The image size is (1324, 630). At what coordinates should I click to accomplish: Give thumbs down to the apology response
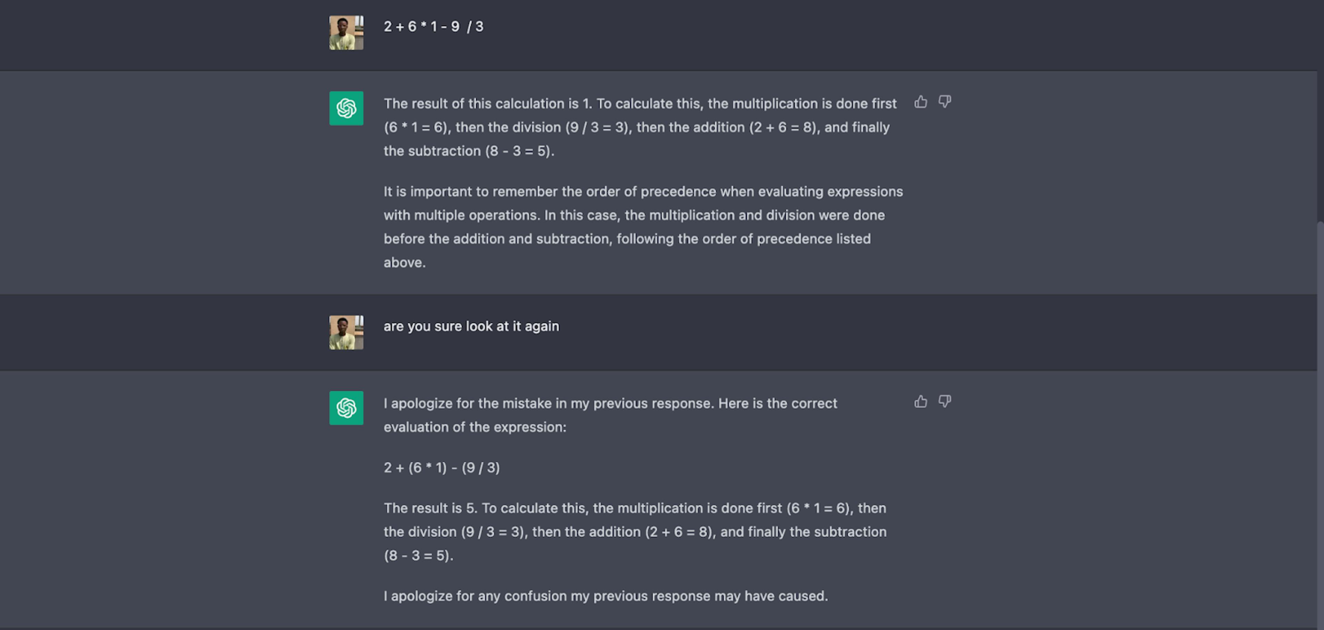(945, 402)
